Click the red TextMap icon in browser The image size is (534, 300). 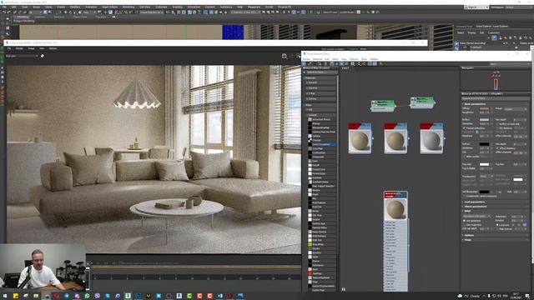(310, 273)
